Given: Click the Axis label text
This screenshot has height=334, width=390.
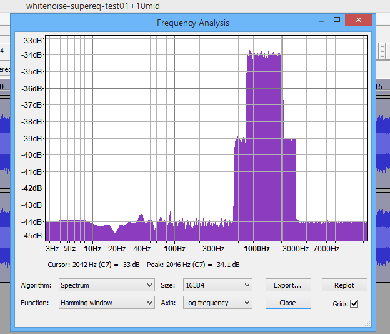Looking at the screenshot, I should [x=168, y=303].
